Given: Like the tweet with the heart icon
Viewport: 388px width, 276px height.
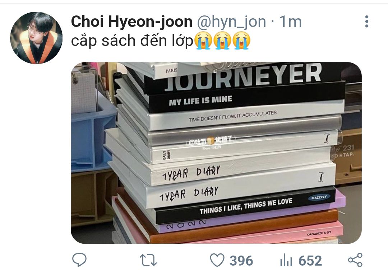Looking at the screenshot, I should pyautogui.click(x=217, y=260).
